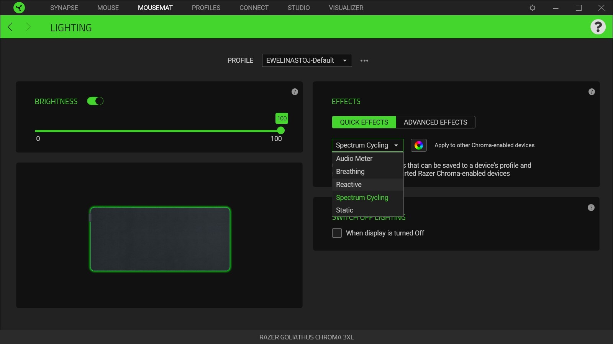613x344 pixels.
Task: Click the mousemat preview image
Action: 160,239
